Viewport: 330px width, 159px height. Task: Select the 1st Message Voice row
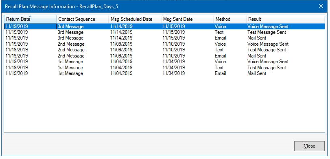pyautogui.click(x=164, y=62)
